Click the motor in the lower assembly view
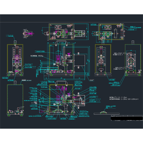The height and width of the screenshot is (143, 143). tap(79, 100)
